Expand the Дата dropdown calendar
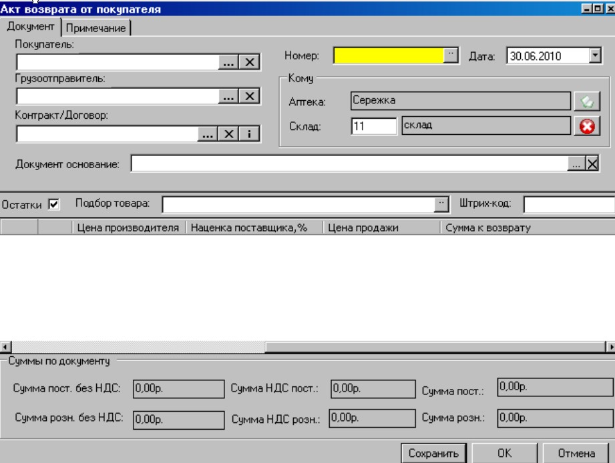 tap(595, 56)
